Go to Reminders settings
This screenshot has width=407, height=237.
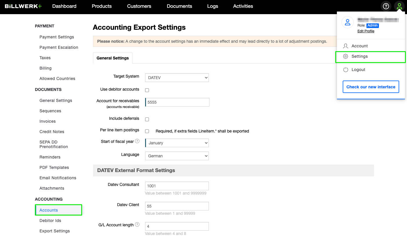click(50, 157)
